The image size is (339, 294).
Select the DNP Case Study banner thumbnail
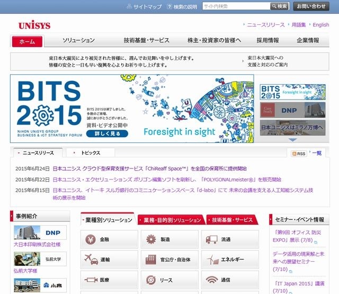click(x=292, y=110)
